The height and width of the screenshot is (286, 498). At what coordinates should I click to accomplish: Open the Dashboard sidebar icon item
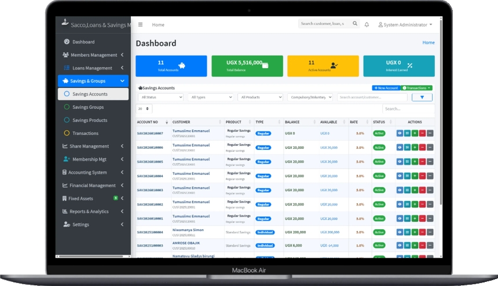pyautogui.click(x=83, y=42)
